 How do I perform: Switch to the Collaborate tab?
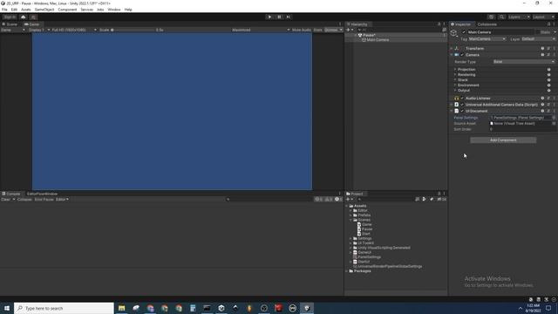tap(487, 24)
